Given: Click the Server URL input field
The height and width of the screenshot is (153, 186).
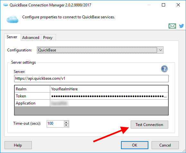Looking at the screenshot, I should point(91,78).
